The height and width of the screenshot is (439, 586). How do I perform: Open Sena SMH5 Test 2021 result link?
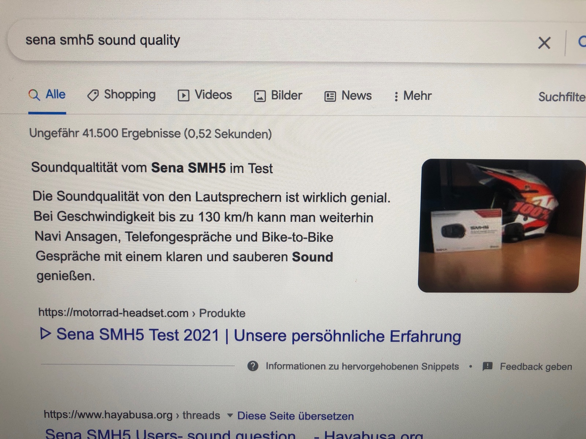click(x=251, y=335)
